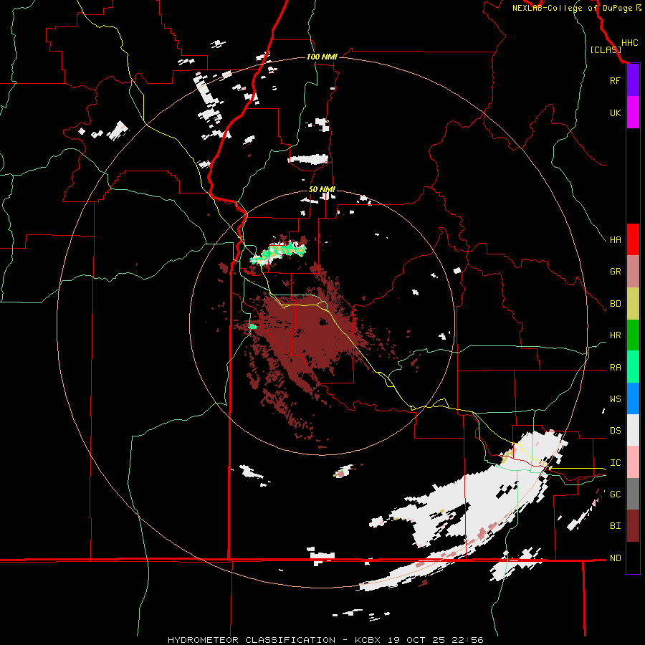The width and height of the screenshot is (645, 645).
Task: Click the 100 NMI range ring label
Action: pyautogui.click(x=322, y=57)
